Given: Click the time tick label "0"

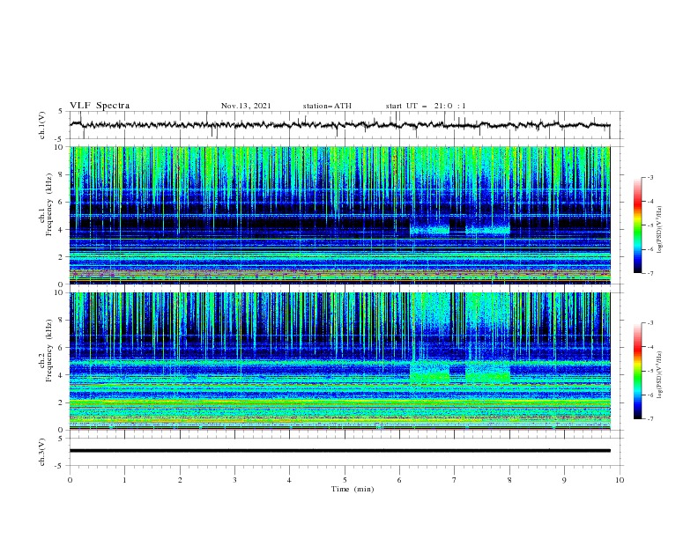Looking at the screenshot, I should (x=70, y=480).
